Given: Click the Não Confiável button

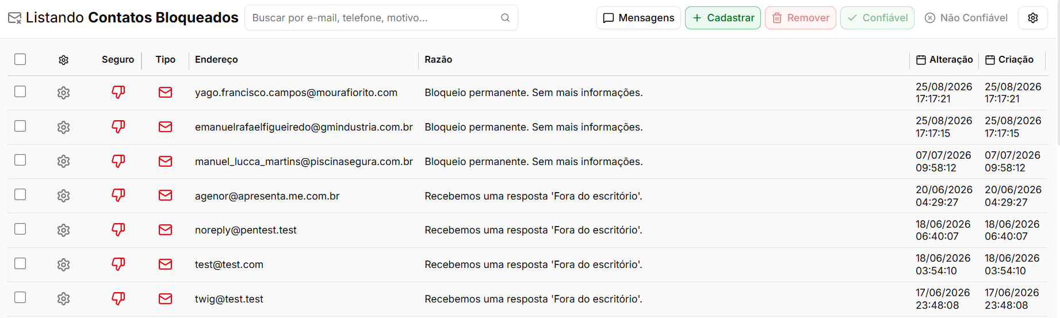Looking at the screenshot, I should tap(966, 18).
